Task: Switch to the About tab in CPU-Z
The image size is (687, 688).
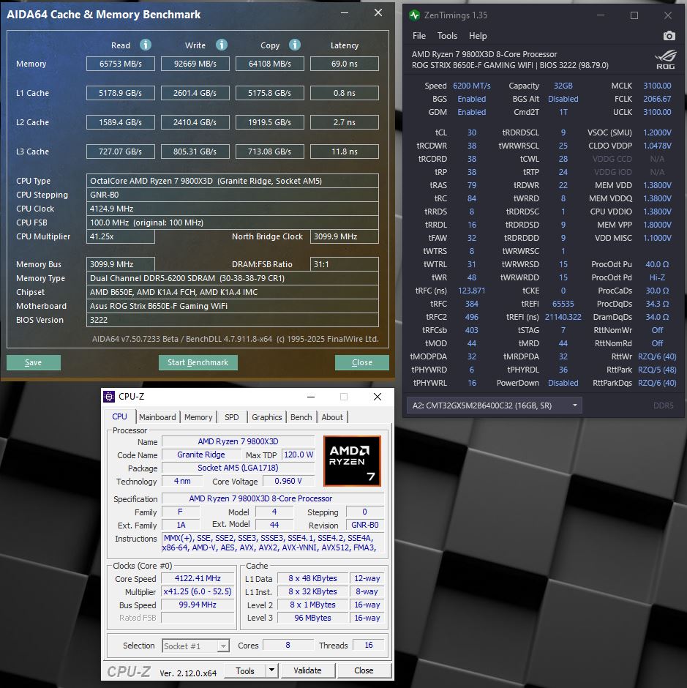Action: pyautogui.click(x=332, y=417)
